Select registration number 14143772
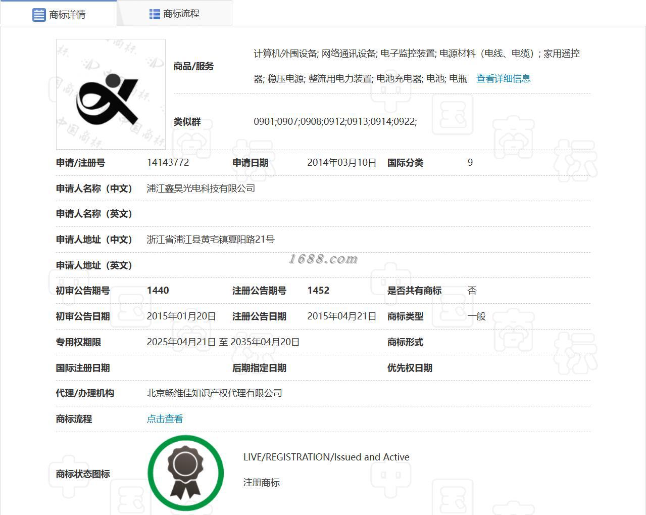The height and width of the screenshot is (515, 646). point(168,162)
